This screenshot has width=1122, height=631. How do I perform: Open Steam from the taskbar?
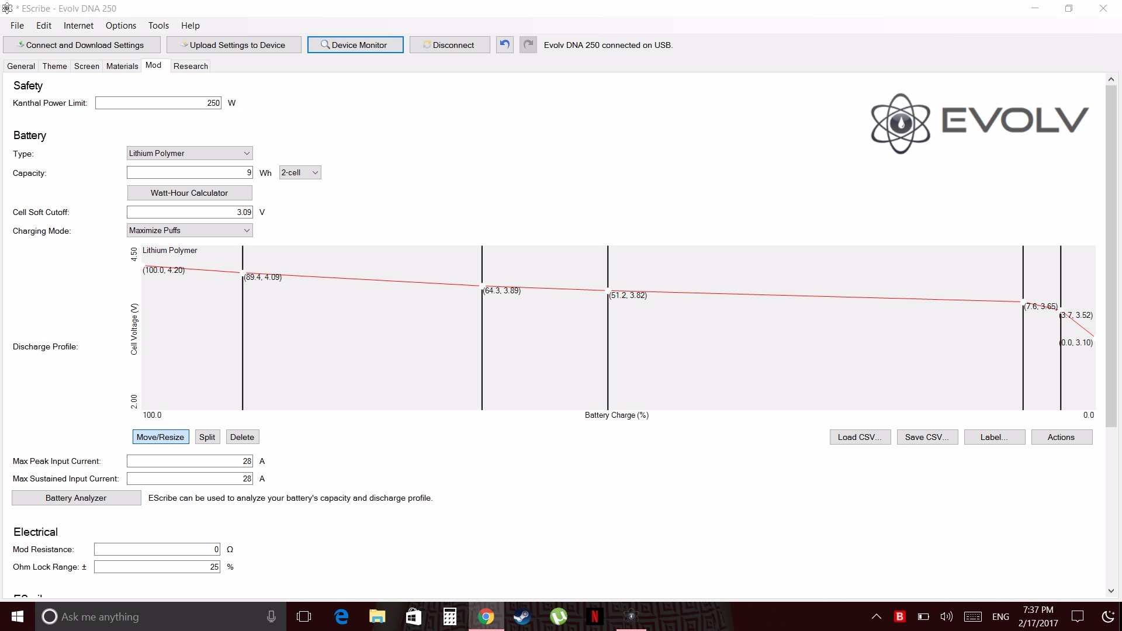pos(522,616)
